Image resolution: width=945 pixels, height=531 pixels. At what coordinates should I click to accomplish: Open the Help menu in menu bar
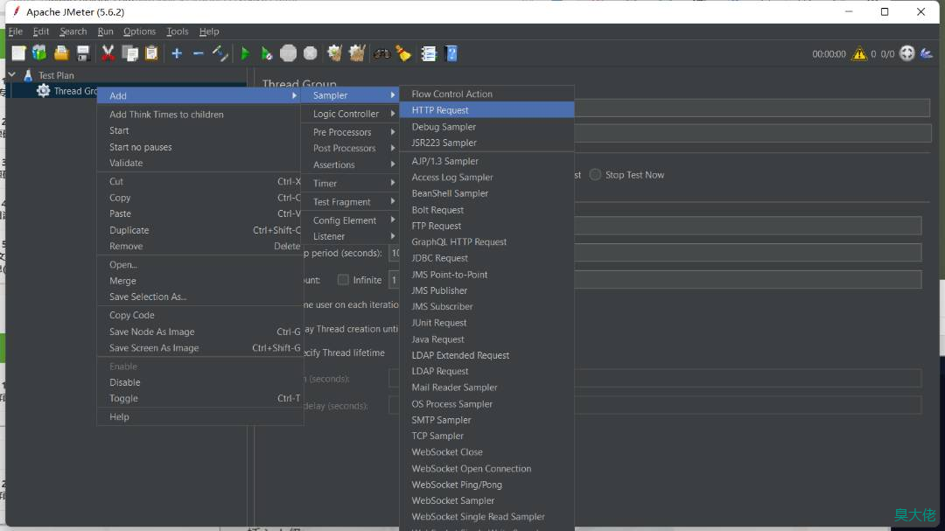click(209, 31)
